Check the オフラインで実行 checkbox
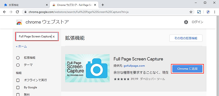 point(18,80)
